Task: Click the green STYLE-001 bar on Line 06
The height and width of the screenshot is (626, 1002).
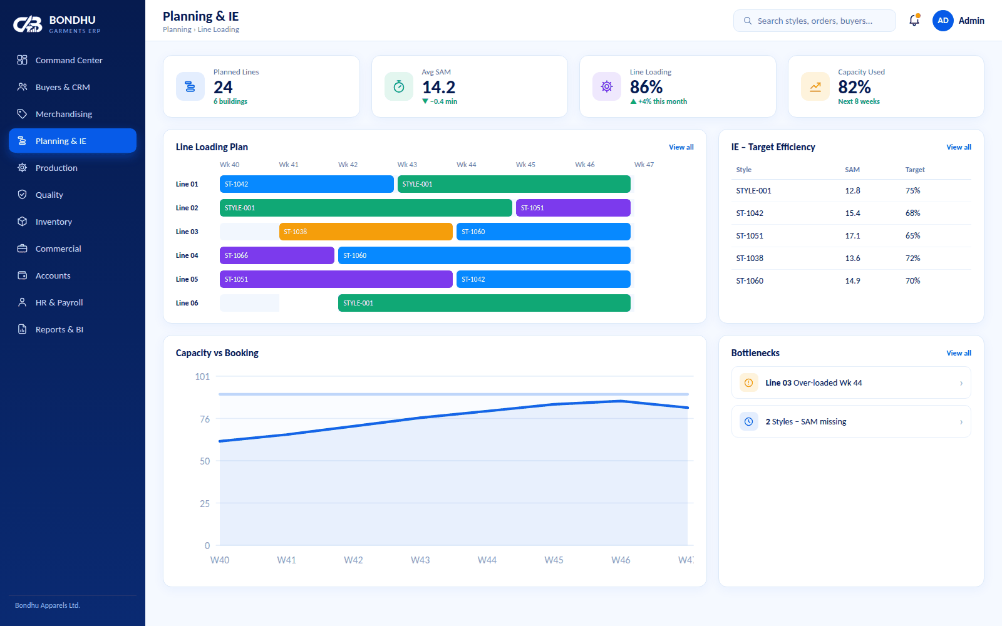Action: [x=484, y=303]
